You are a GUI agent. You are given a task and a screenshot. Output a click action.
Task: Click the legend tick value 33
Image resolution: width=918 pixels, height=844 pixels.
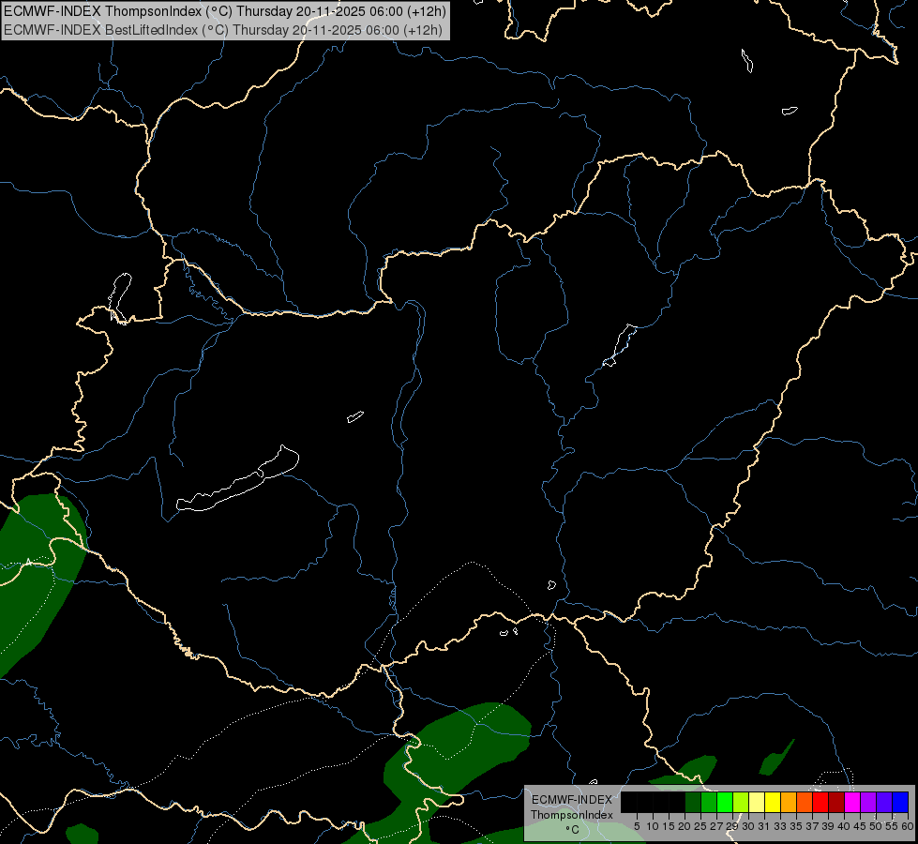tap(780, 826)
